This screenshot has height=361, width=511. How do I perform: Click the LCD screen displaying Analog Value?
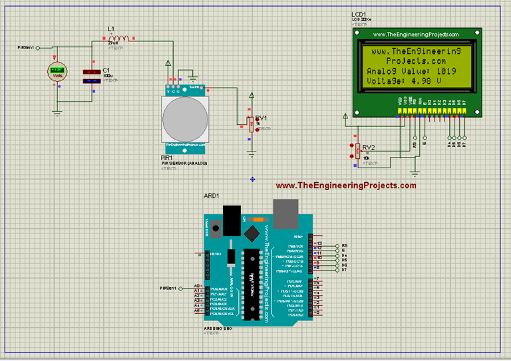[416, 66]
